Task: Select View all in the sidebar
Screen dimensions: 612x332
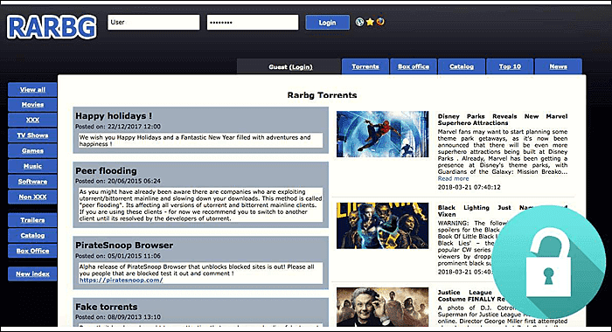Action: point(32,89)
